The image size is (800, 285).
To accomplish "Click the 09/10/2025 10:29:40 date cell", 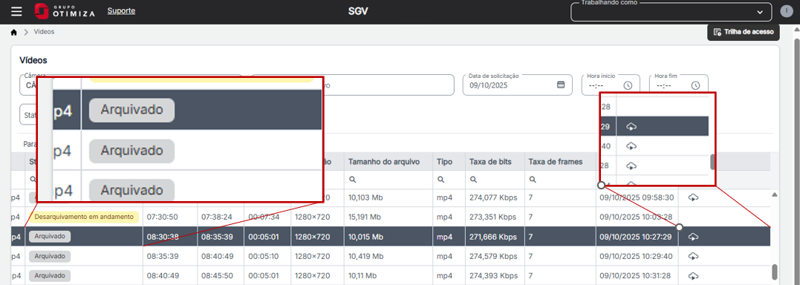I will click(x=637, y=256).
